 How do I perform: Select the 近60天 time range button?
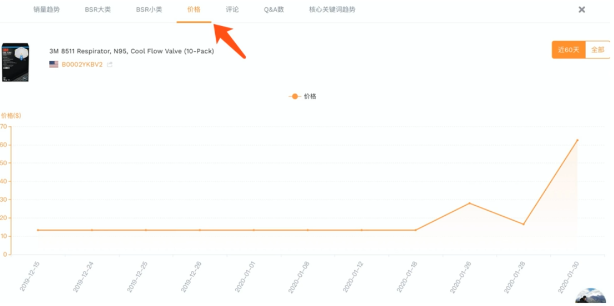coord(569,50)
